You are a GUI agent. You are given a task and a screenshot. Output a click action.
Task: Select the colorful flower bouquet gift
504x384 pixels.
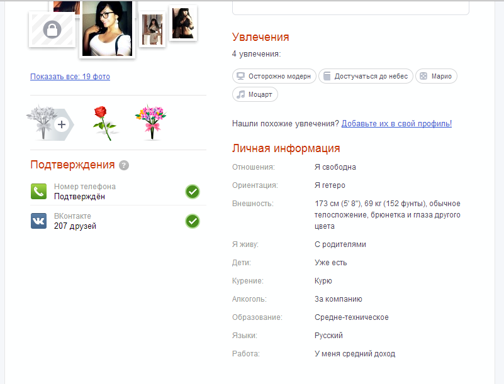click(151, 122)
